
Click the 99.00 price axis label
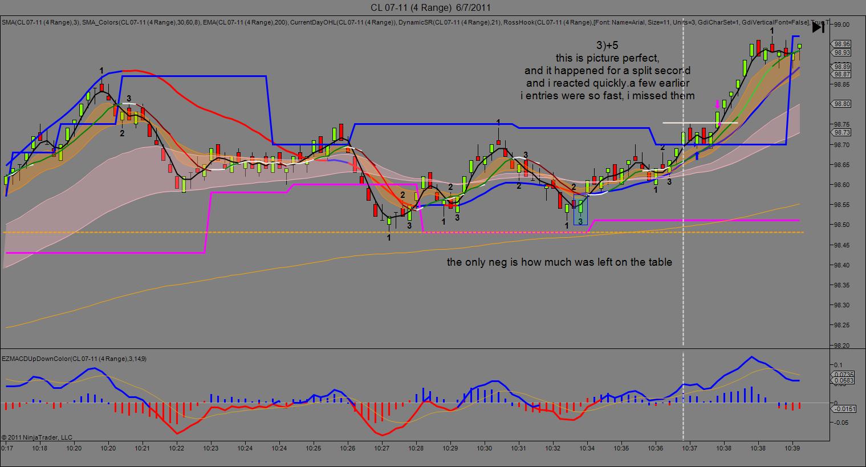(x=842, y=25)
